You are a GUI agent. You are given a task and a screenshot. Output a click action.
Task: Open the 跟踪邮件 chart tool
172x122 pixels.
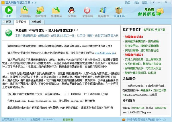click(103, 12)
